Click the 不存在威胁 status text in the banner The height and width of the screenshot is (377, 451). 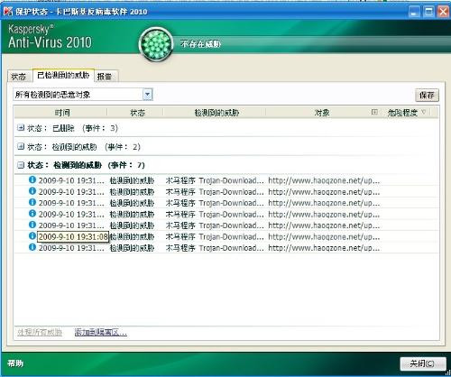(201, 44)
